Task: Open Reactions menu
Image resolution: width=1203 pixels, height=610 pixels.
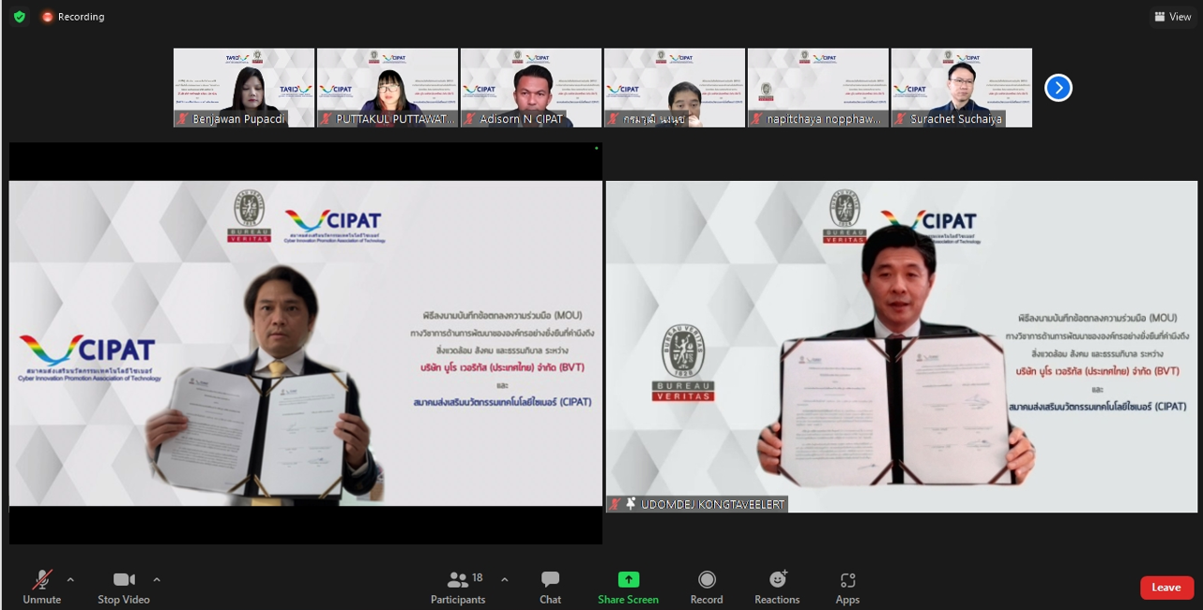Action: pyautogui.click(x=777, y=588)
